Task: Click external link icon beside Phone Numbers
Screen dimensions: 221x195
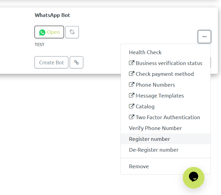Action: [x=132, y=85]
